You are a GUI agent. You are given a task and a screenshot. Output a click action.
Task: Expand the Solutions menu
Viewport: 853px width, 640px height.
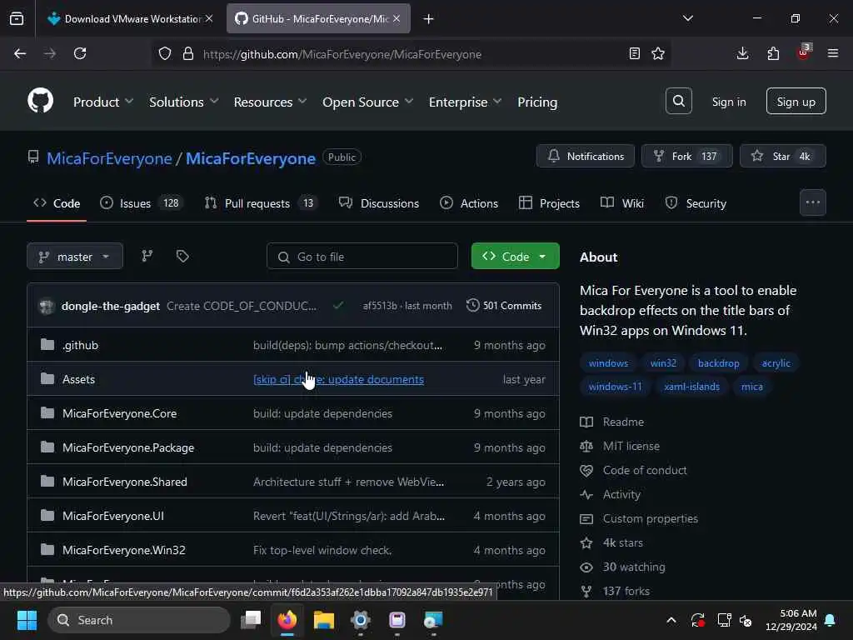coord(183,102)
